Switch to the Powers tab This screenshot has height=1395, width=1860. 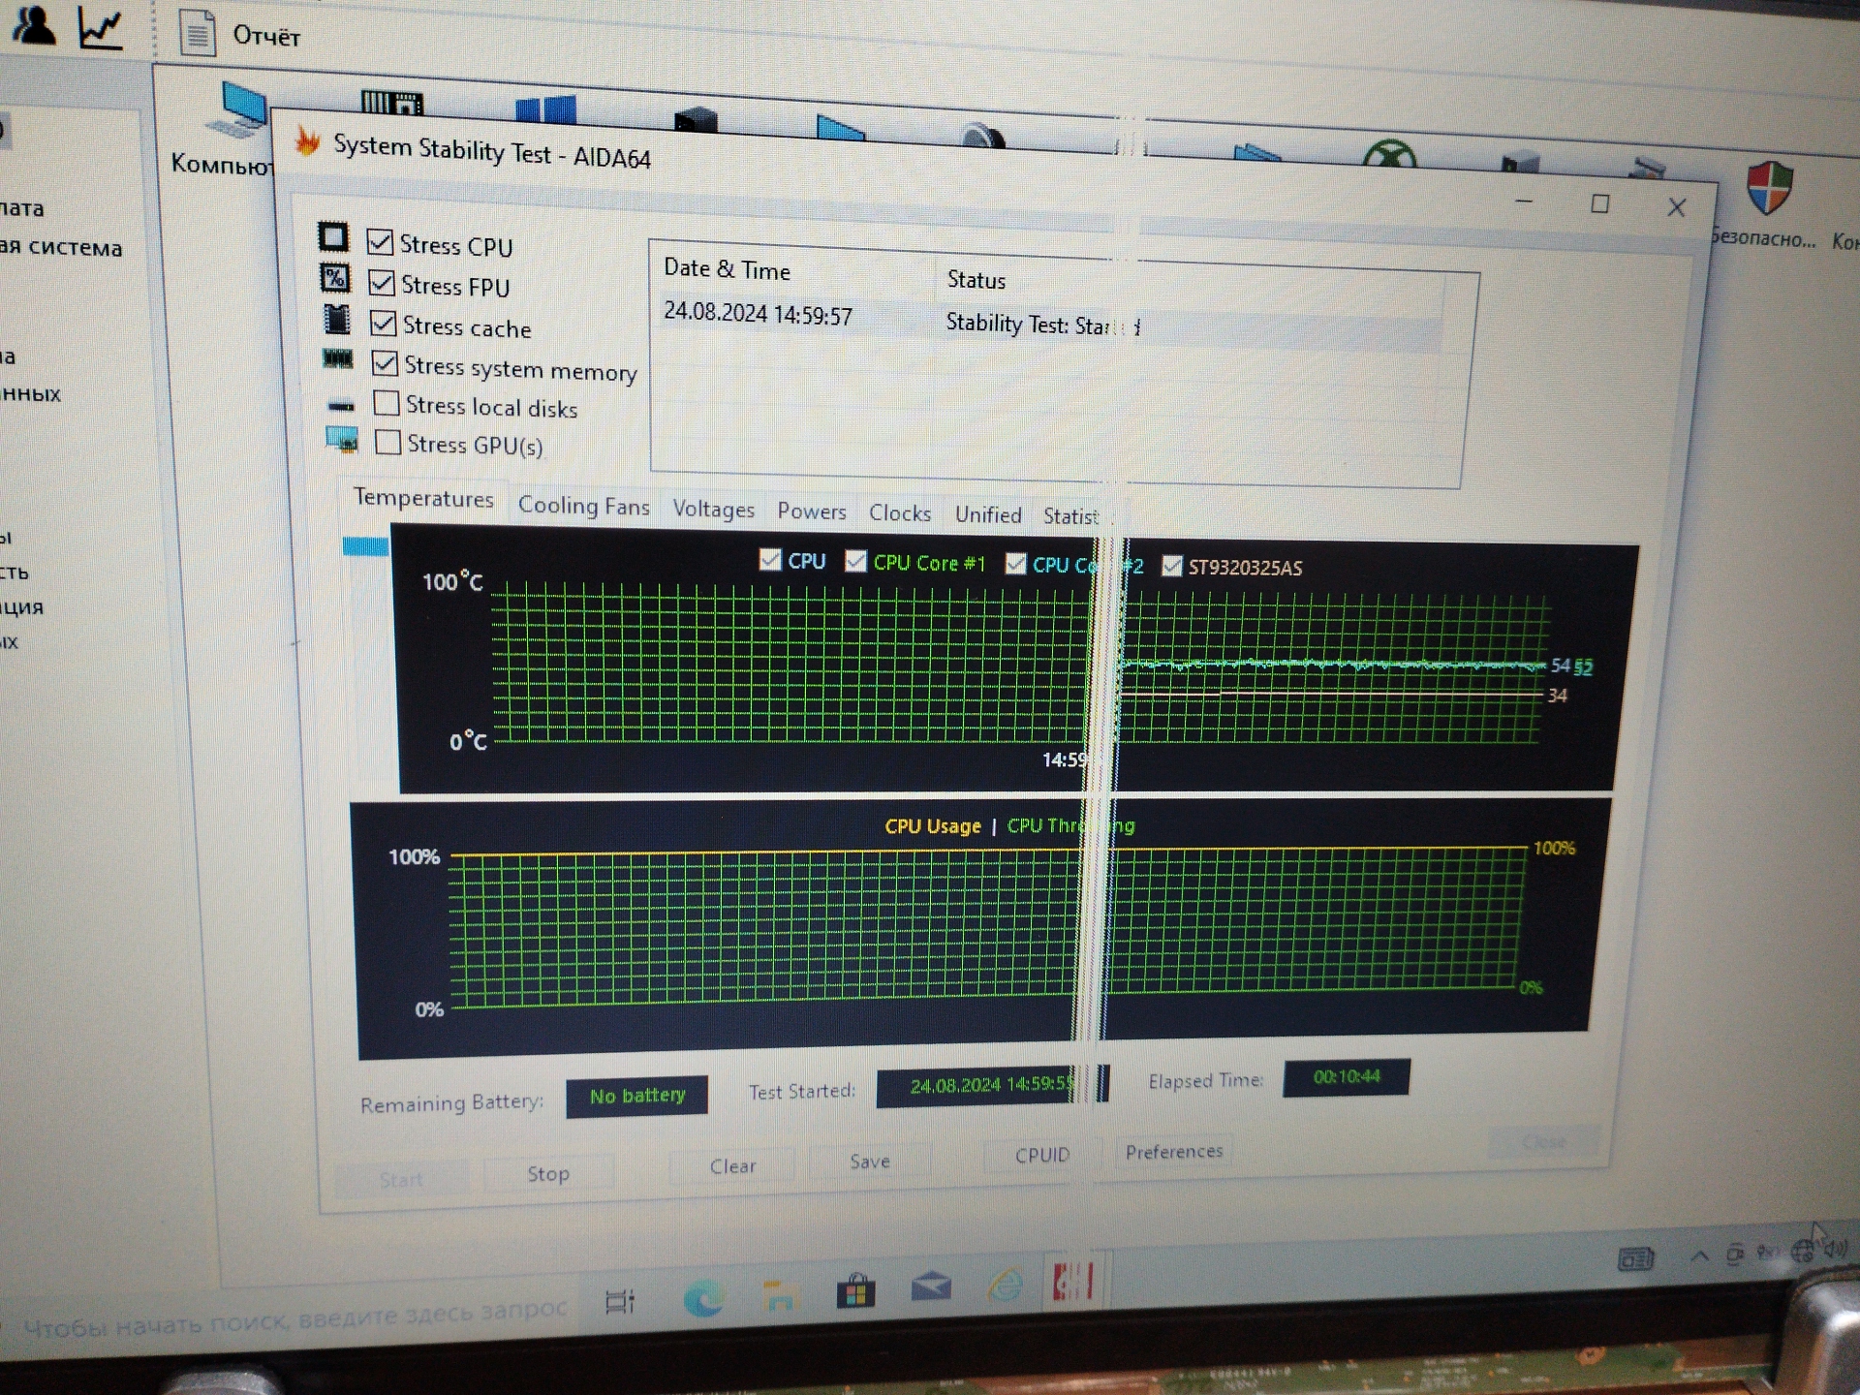click(812, 511)
